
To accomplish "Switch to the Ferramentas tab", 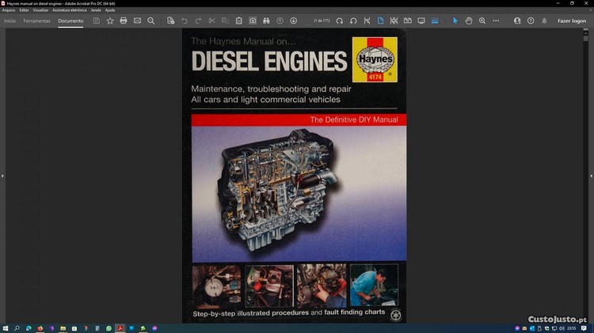I will (x=37, y=21).
